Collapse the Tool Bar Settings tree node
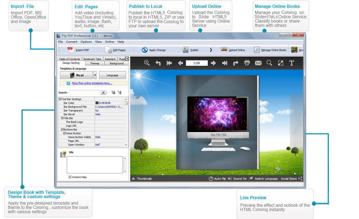 pyautogui.click(x=60, y=99)
